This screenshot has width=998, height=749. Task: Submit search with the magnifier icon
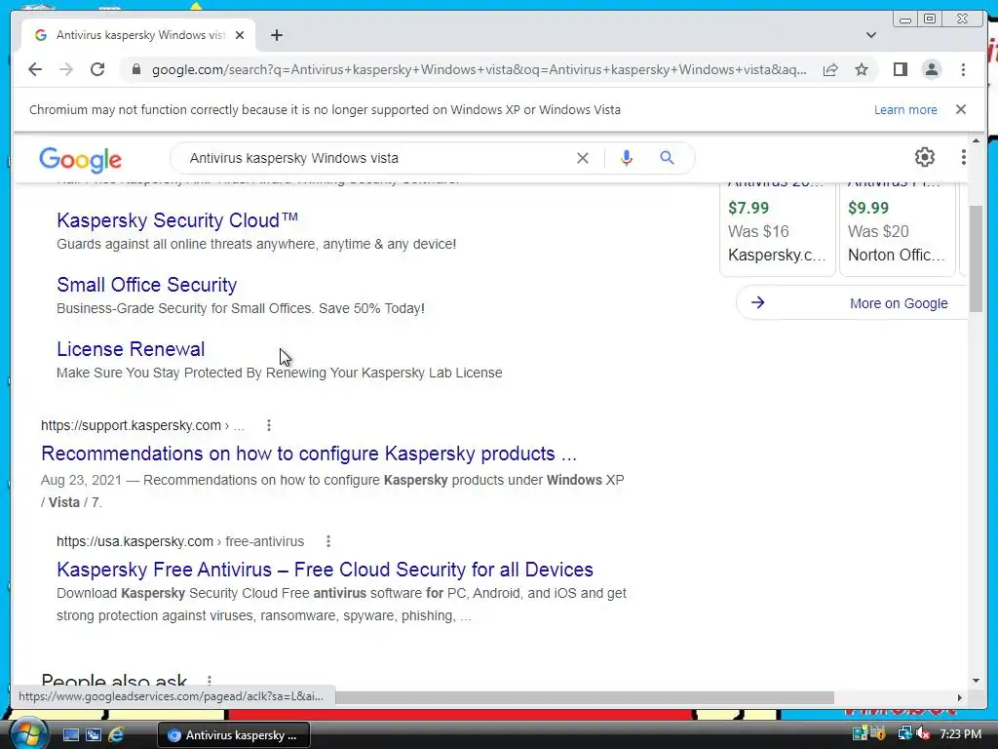667,157
